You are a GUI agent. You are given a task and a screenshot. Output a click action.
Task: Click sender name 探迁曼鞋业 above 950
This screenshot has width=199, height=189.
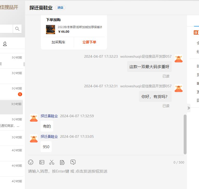coord(49,136)
